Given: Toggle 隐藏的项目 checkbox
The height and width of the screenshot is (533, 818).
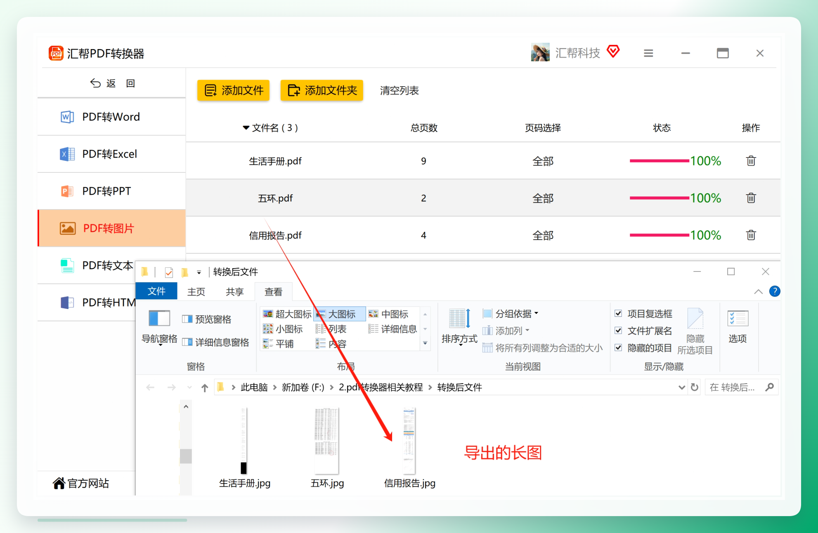Looking at the screenshot, I should [618, 348].
